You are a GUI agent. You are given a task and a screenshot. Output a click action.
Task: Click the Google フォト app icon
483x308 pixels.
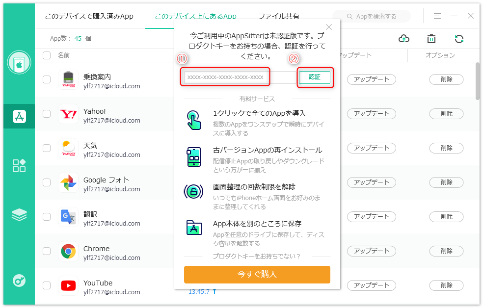[68, 182]
